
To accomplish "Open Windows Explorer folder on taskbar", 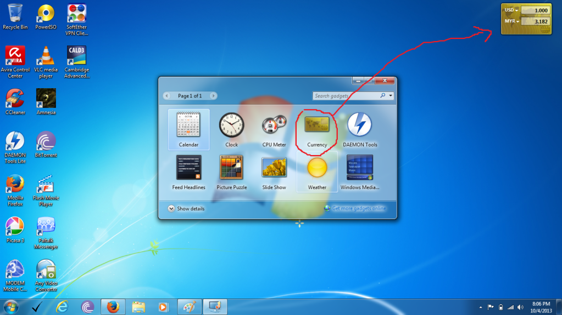I will coord(138,307).
